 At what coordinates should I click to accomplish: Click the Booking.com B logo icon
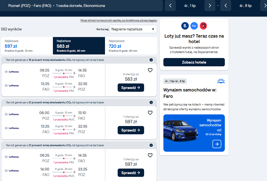pos(185,26)
